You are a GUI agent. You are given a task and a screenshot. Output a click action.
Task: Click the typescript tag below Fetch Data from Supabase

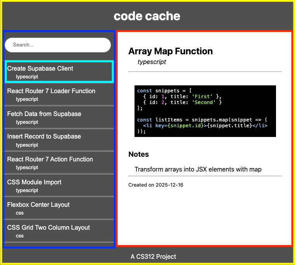click(27, 122)
